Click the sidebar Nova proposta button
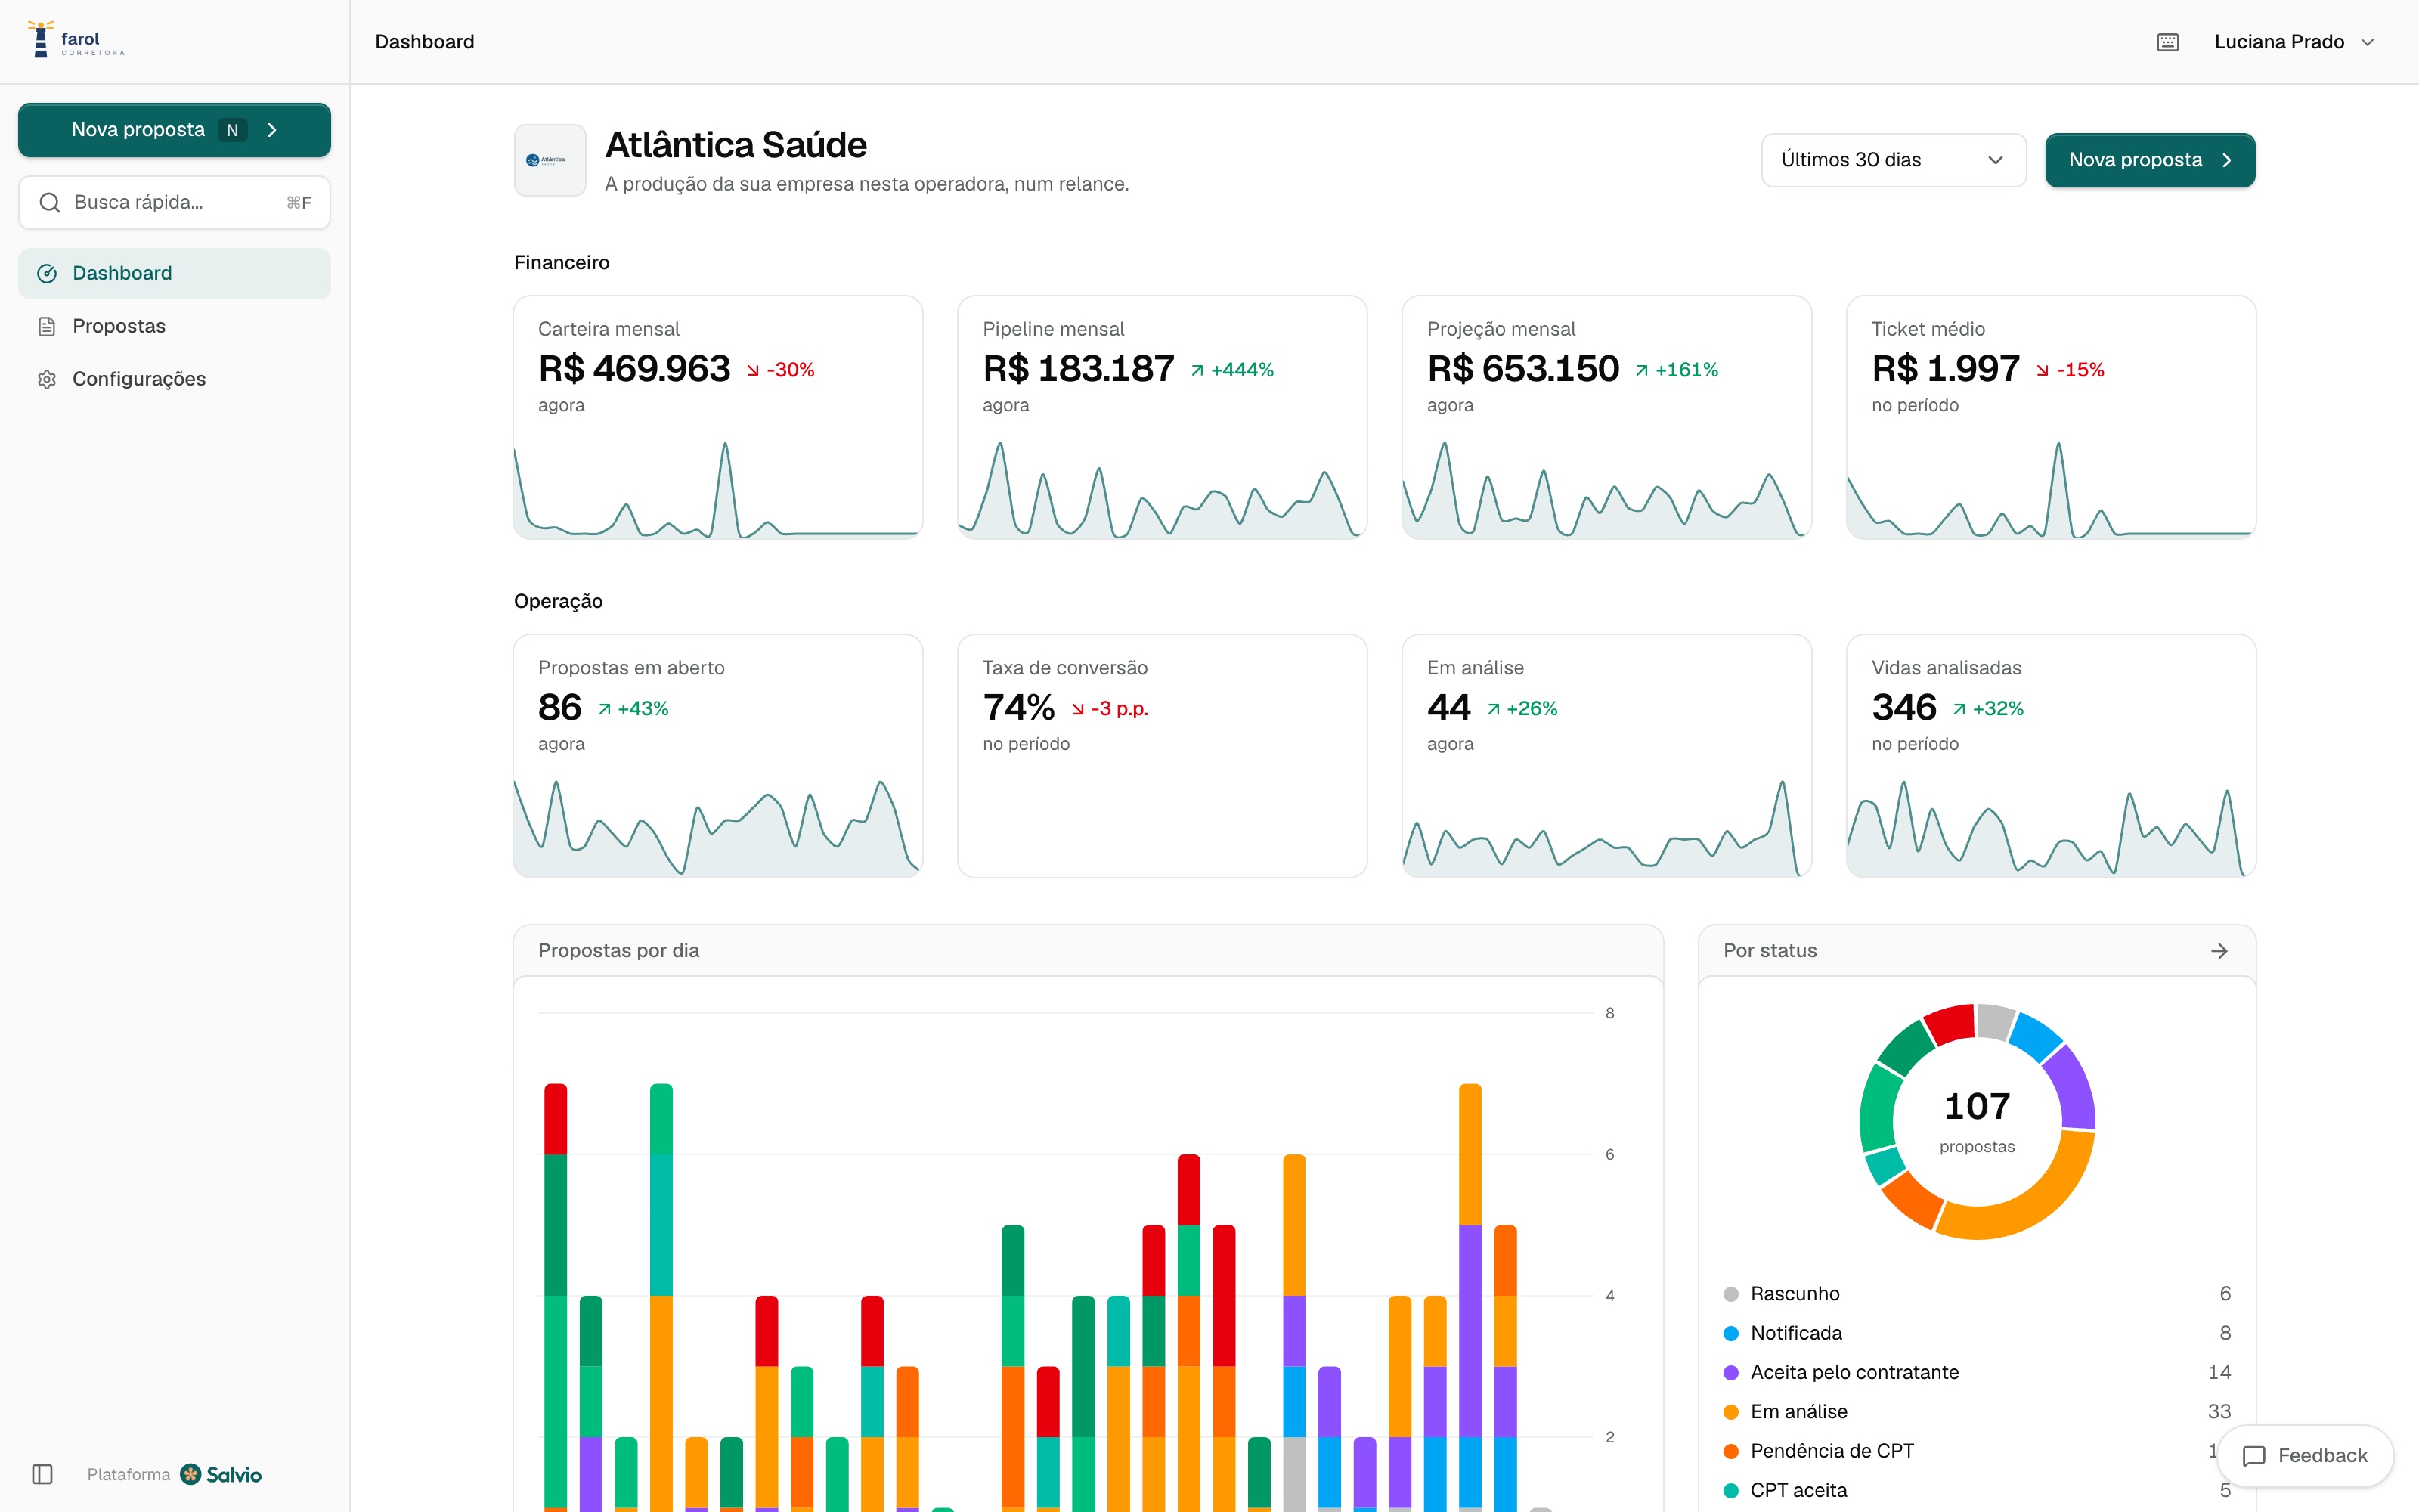 coord(174,130)
